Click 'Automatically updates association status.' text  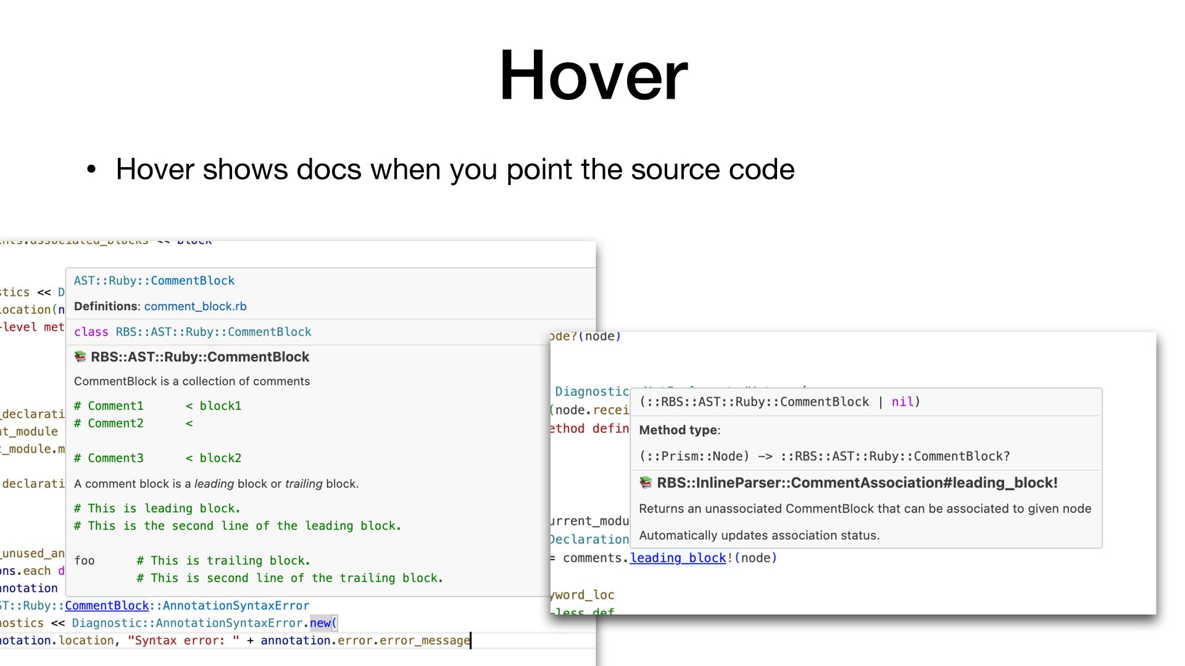tap(759, 535)
